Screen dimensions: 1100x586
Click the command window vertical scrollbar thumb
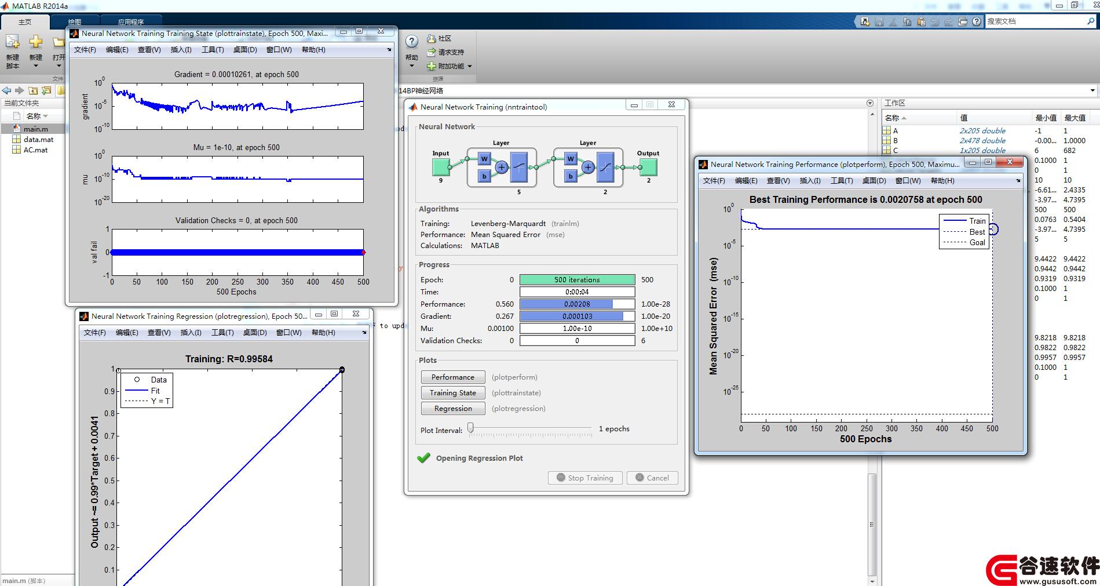[x=872, y=523]
